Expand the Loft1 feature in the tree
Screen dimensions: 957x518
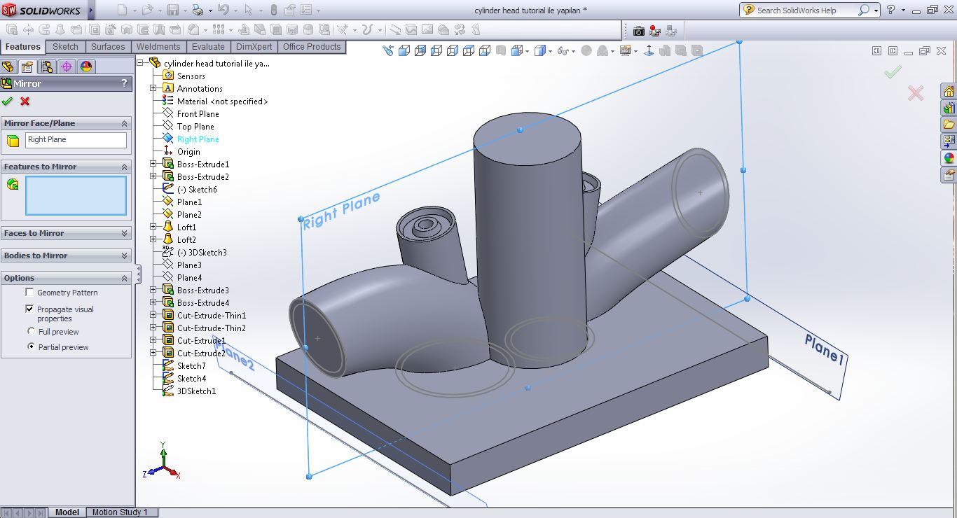153,227
